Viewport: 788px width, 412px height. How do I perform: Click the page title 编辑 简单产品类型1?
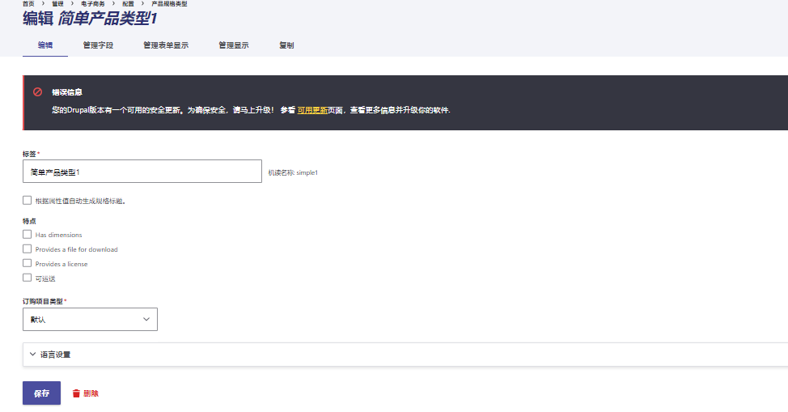[x=90, y=19]
